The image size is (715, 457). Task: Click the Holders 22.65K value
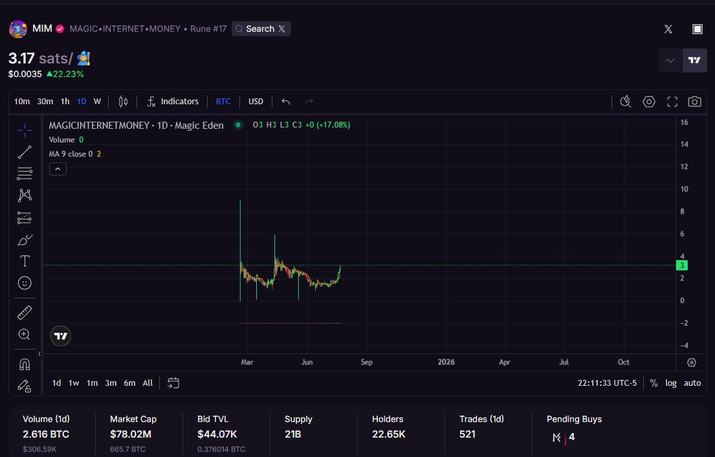tap(388, 434)
